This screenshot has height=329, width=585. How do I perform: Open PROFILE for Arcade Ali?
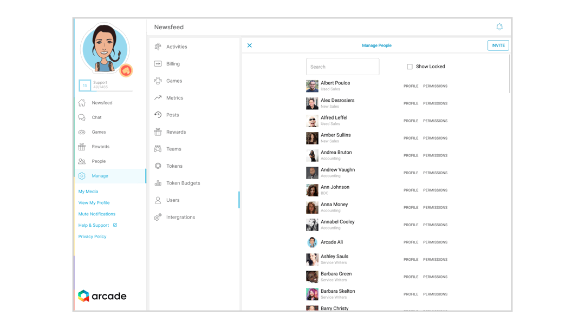click(x=411, y=242)
